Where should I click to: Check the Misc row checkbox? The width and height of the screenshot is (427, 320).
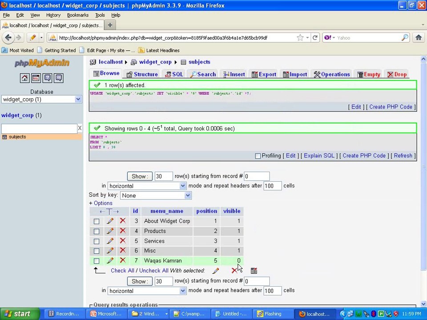click(x=97, y=251)
